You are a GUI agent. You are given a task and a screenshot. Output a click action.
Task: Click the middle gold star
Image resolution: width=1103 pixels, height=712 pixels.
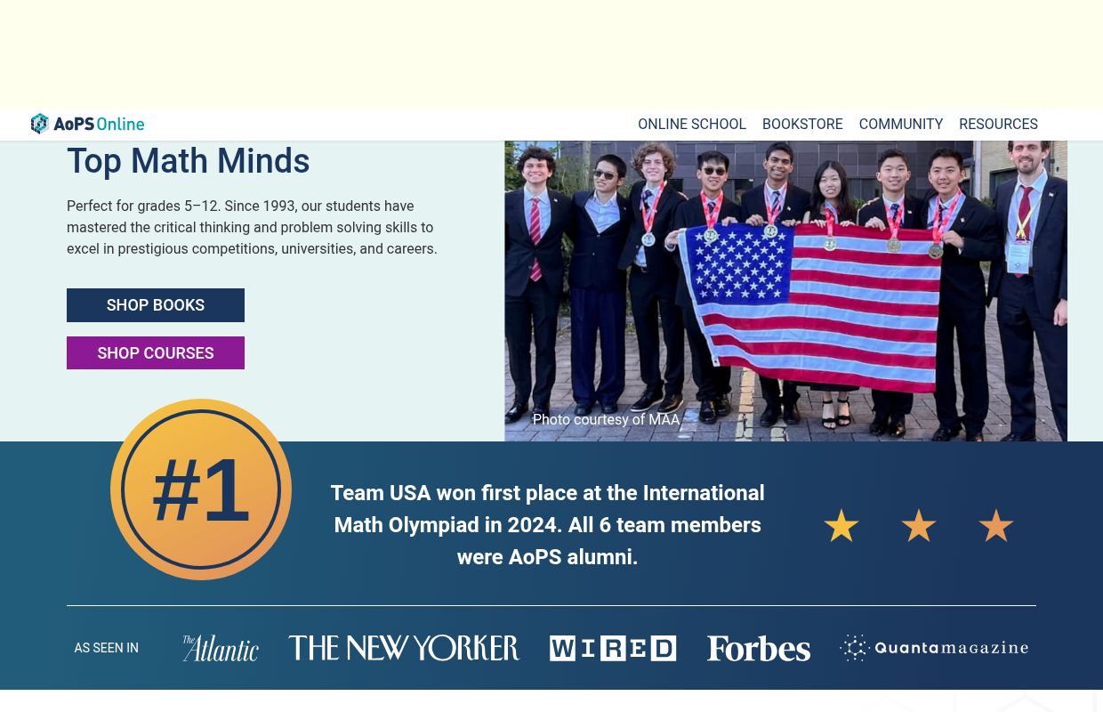[919, 526]
